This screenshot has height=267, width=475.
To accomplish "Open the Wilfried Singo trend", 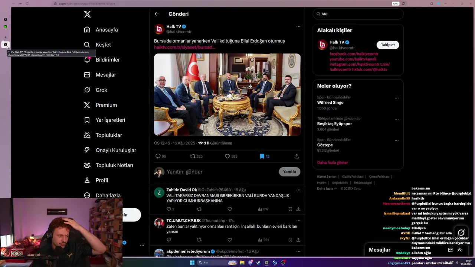I will tap(330, 103).
